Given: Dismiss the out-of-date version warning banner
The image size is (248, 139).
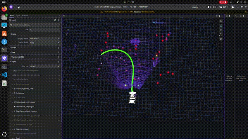Looking at the screenshot, I should pos(246,12).
